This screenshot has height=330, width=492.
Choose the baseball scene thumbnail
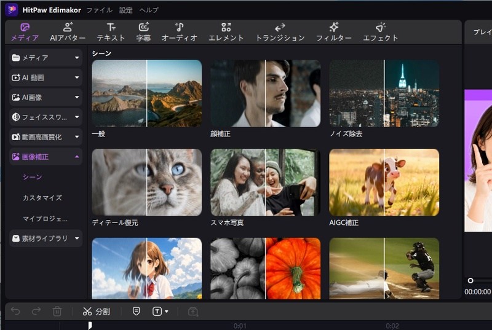pyautogui.click(x=384, y=269)
